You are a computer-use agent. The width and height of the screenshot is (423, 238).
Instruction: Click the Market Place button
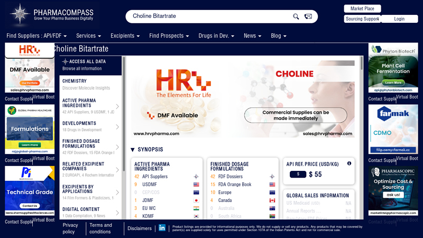click(x=362, y=8)
